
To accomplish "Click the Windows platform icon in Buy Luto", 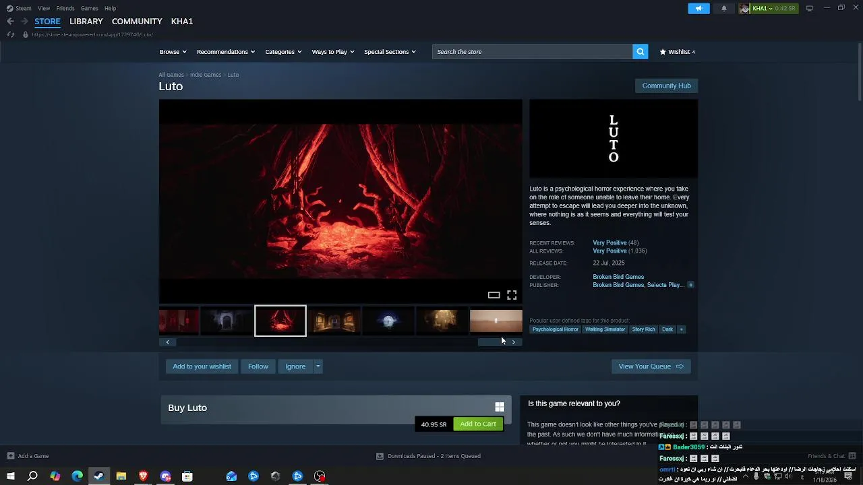I will (x=500, y=407).
